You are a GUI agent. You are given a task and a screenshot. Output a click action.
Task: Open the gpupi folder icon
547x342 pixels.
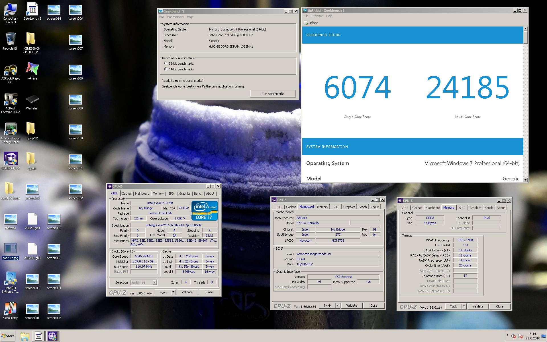coord(32,161)
